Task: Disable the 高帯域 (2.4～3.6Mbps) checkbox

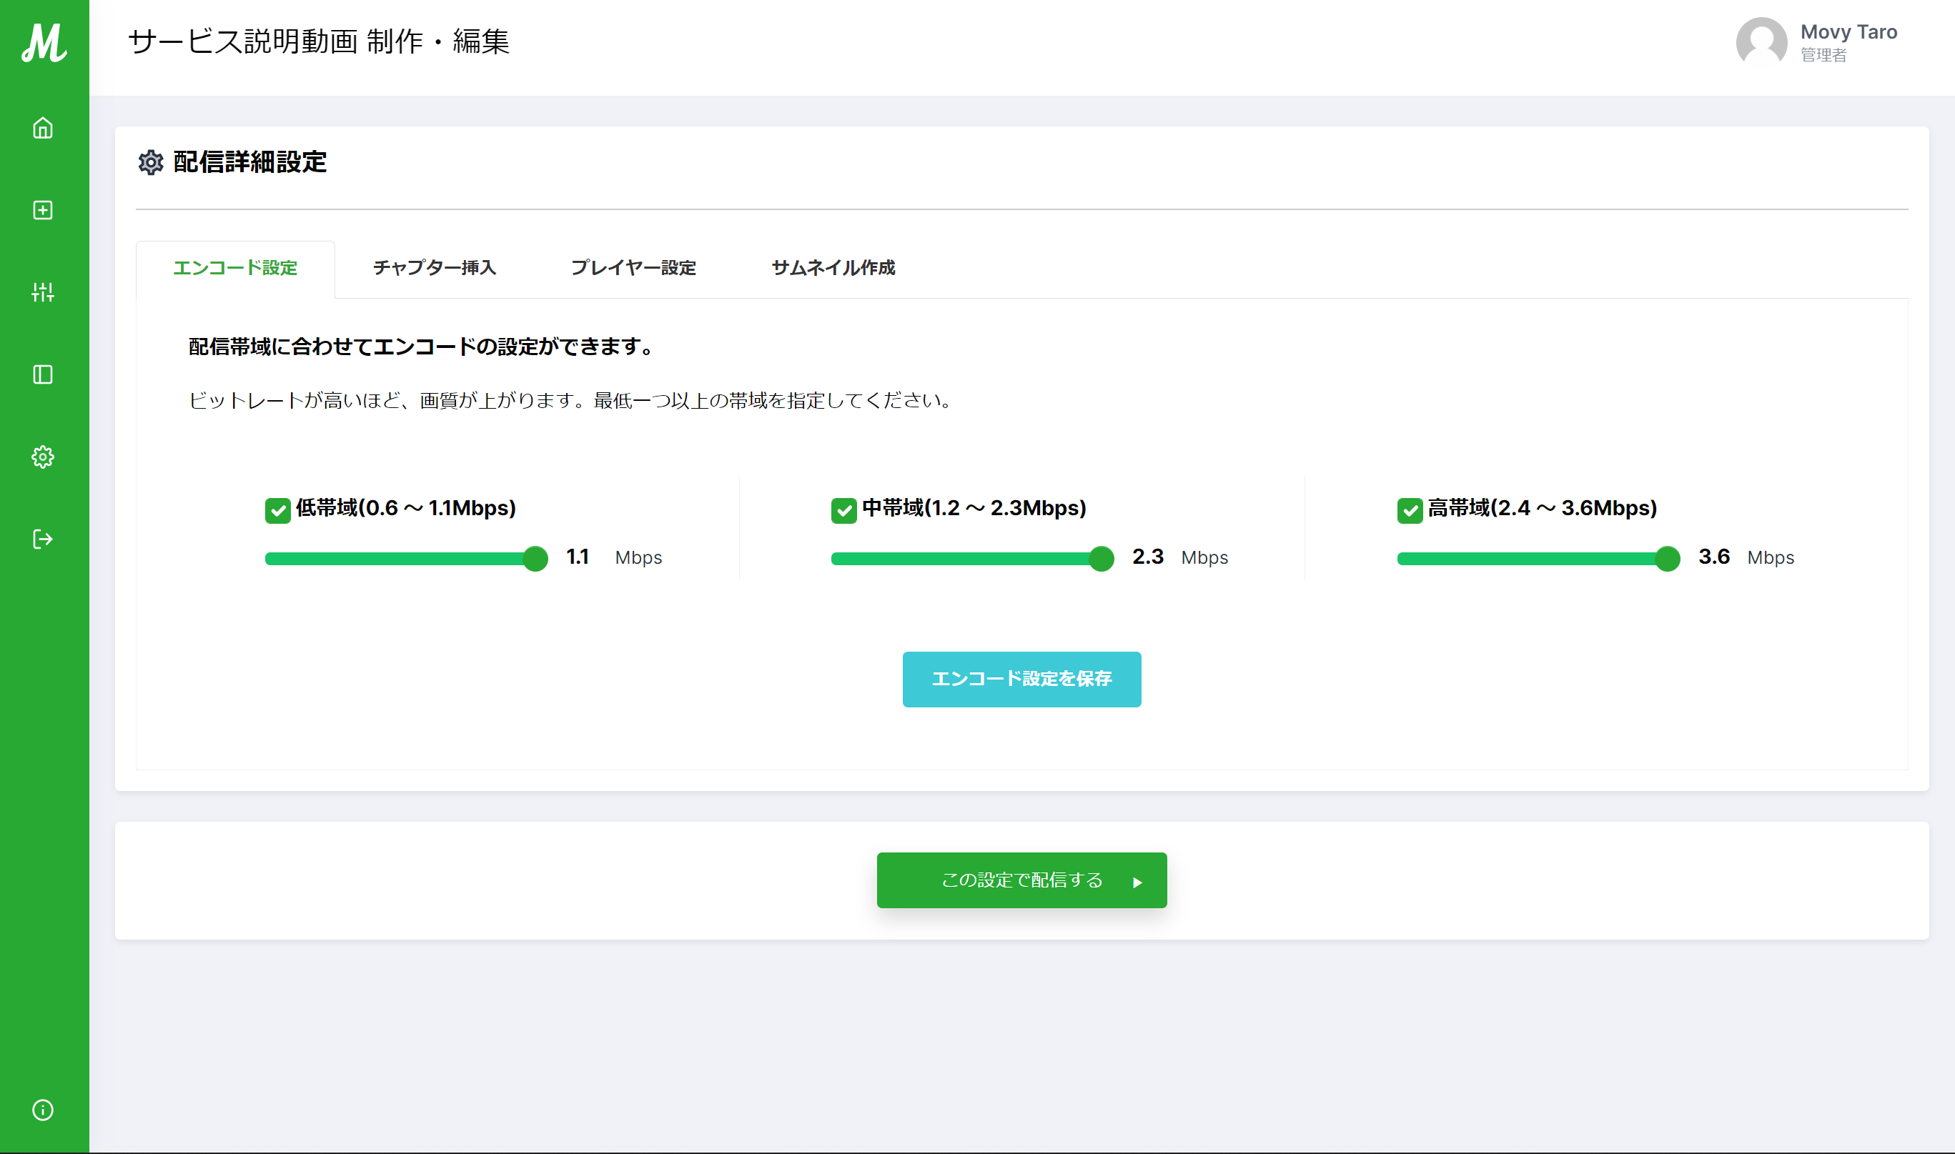Action: pos(1410,510)
